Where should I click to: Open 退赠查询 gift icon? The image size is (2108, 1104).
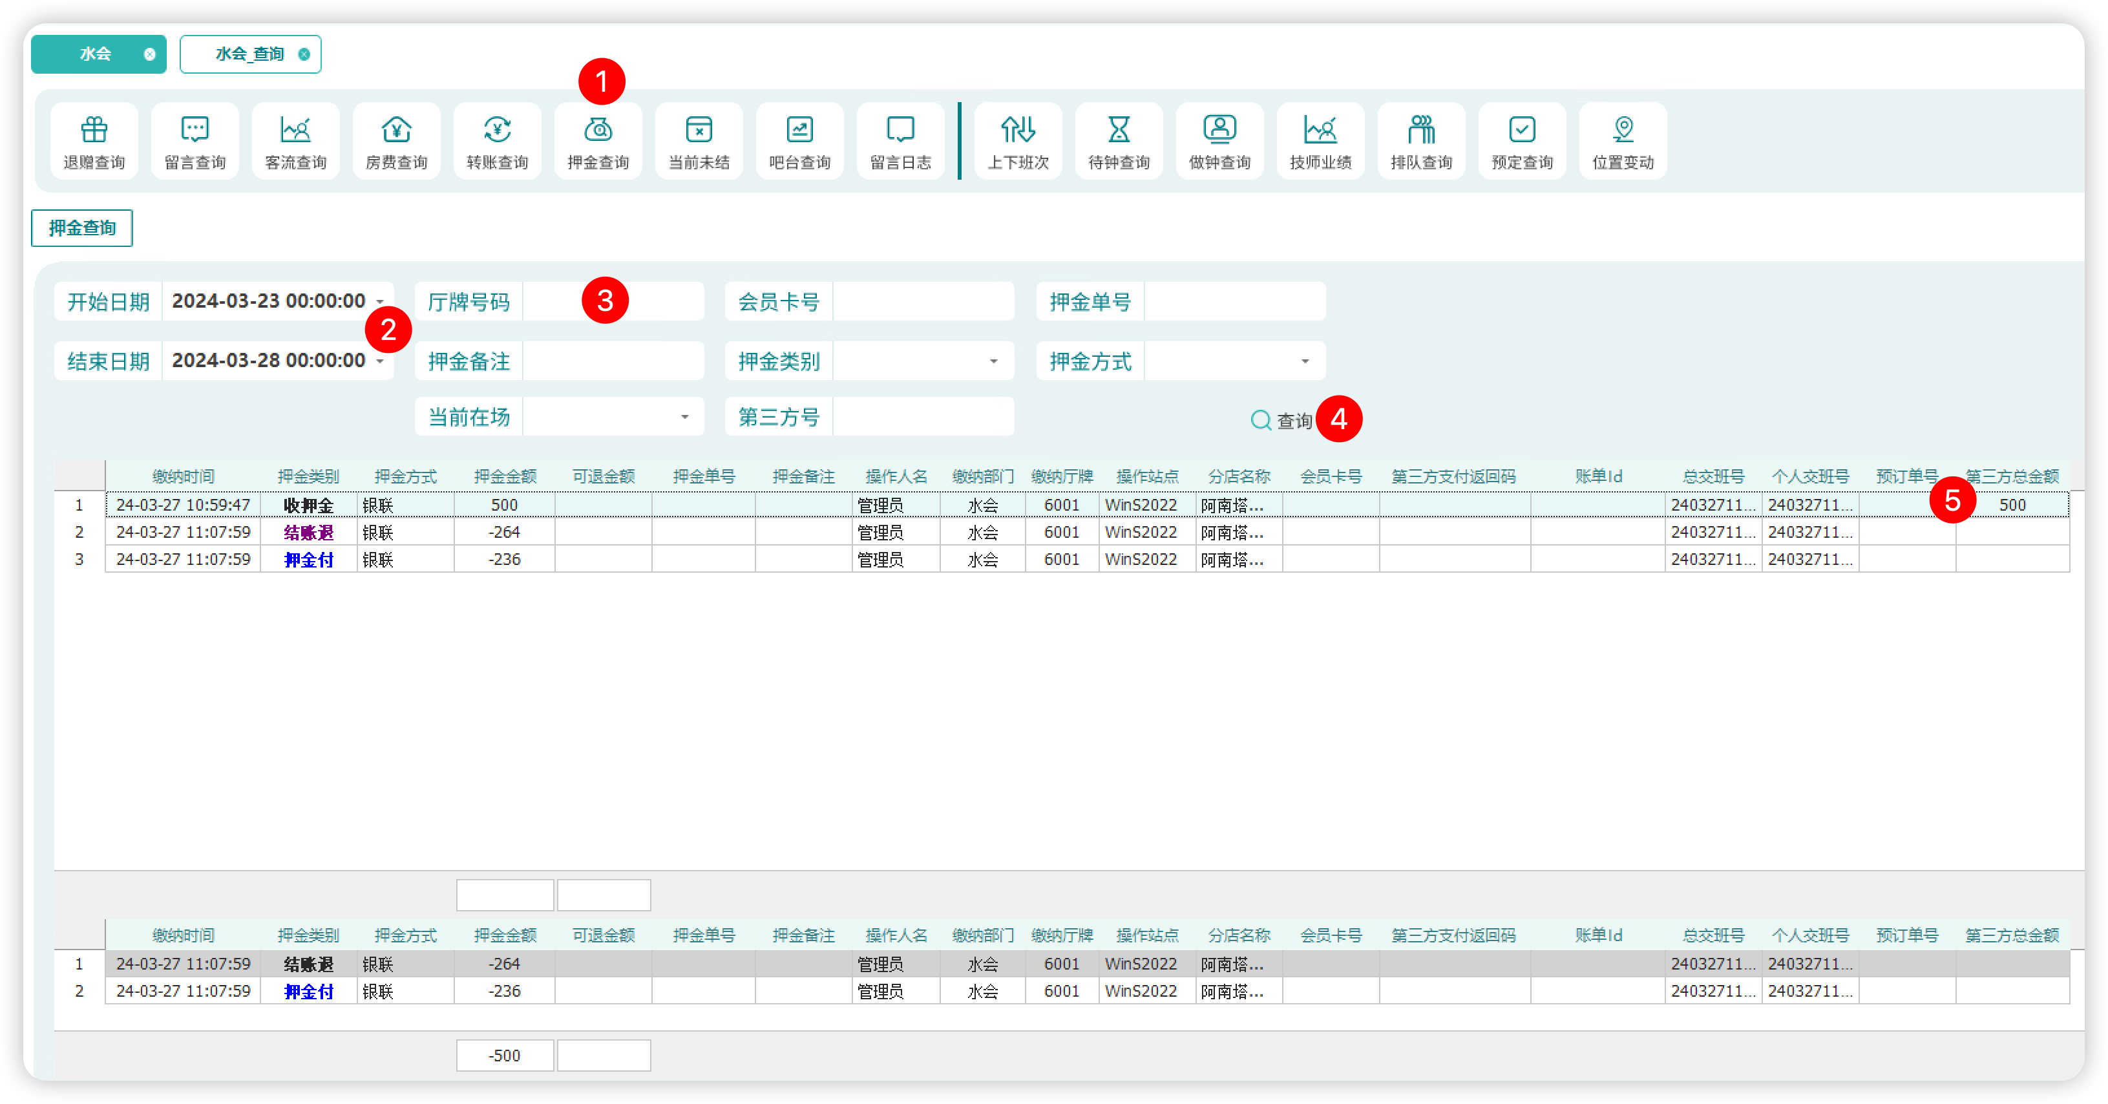click(x=94, y=129)
